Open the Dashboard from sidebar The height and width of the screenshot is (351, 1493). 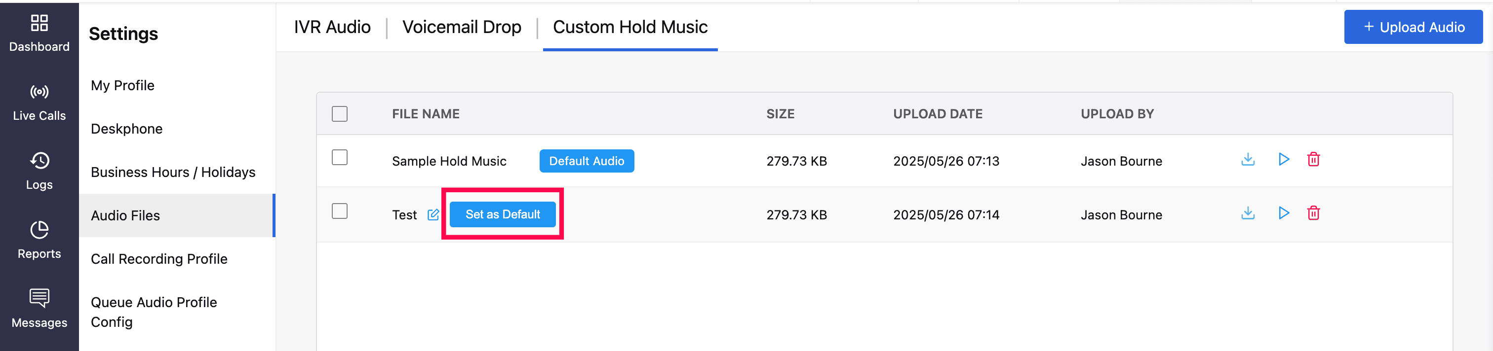click(39, 34)
